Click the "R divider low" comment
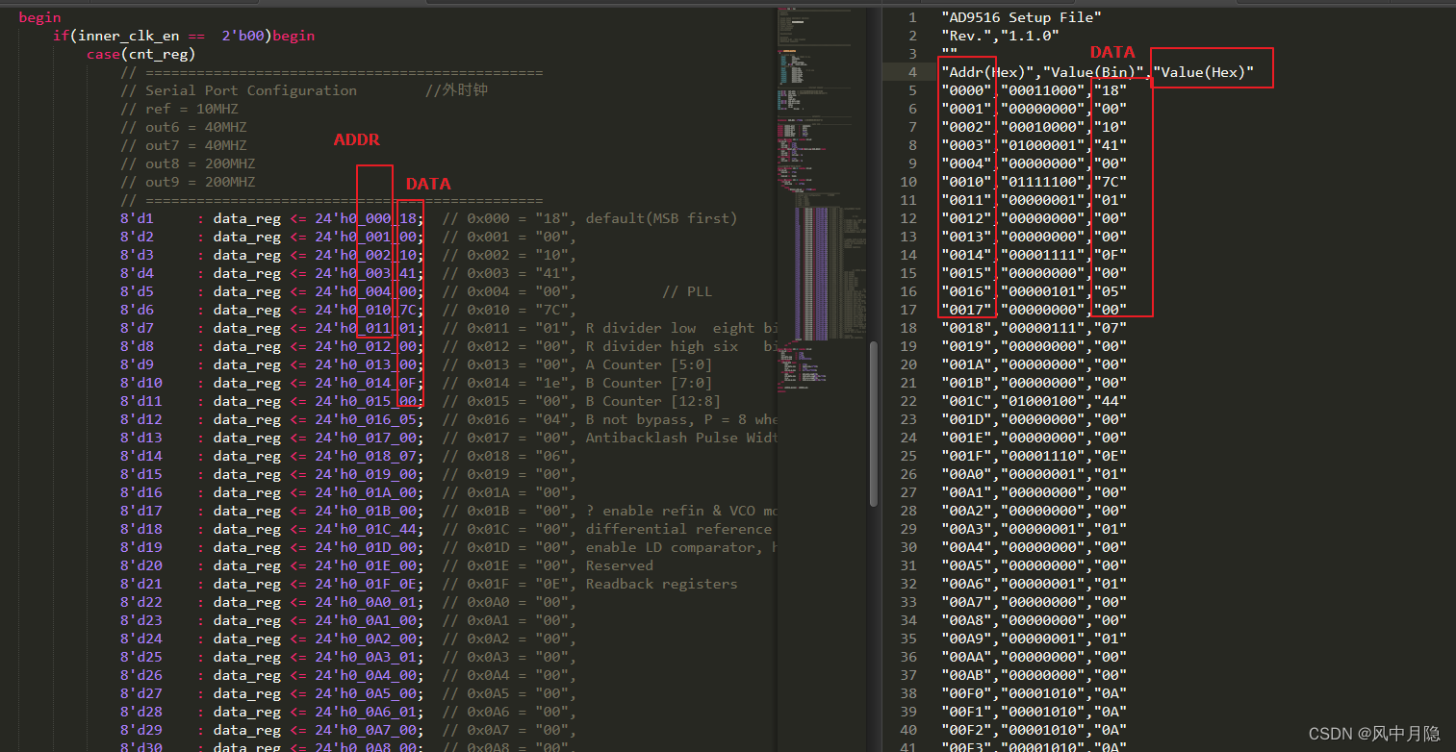Screen dimensions: 1456x752 coord(640,328)
